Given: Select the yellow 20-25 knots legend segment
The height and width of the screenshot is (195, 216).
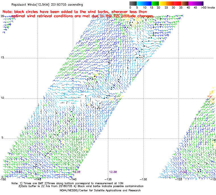Looking at the screenshot, I should 163,3.
